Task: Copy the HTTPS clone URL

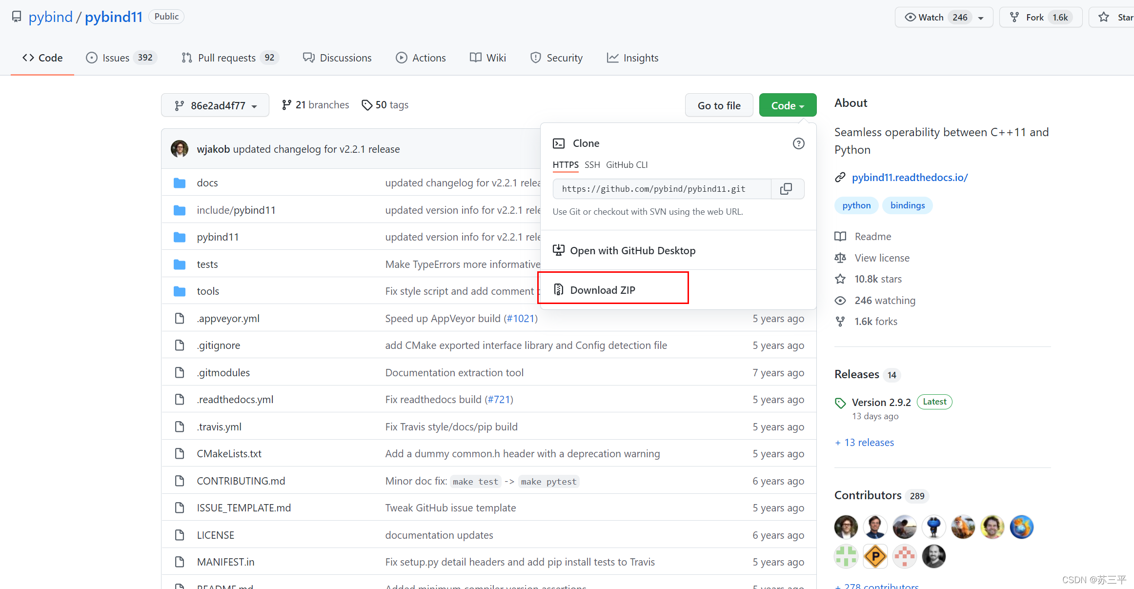Action: point(786,189)
